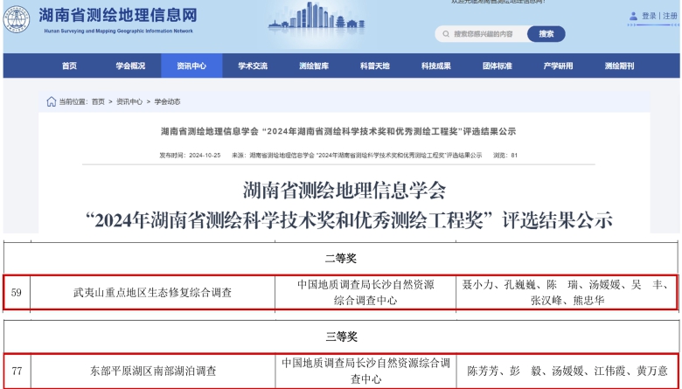
Task: Click the 登录 login link
Action: [x=649, y=16]
